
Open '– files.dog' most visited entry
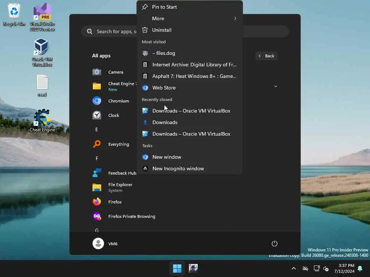pyautogui.click(x=189, y=53)
